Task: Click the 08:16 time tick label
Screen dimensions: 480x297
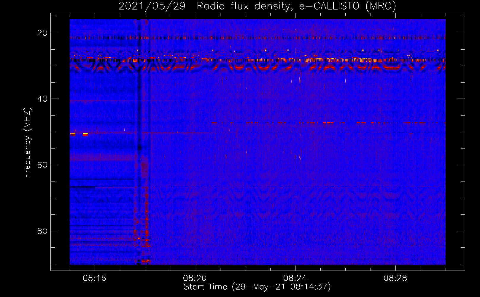Action: 95,278
